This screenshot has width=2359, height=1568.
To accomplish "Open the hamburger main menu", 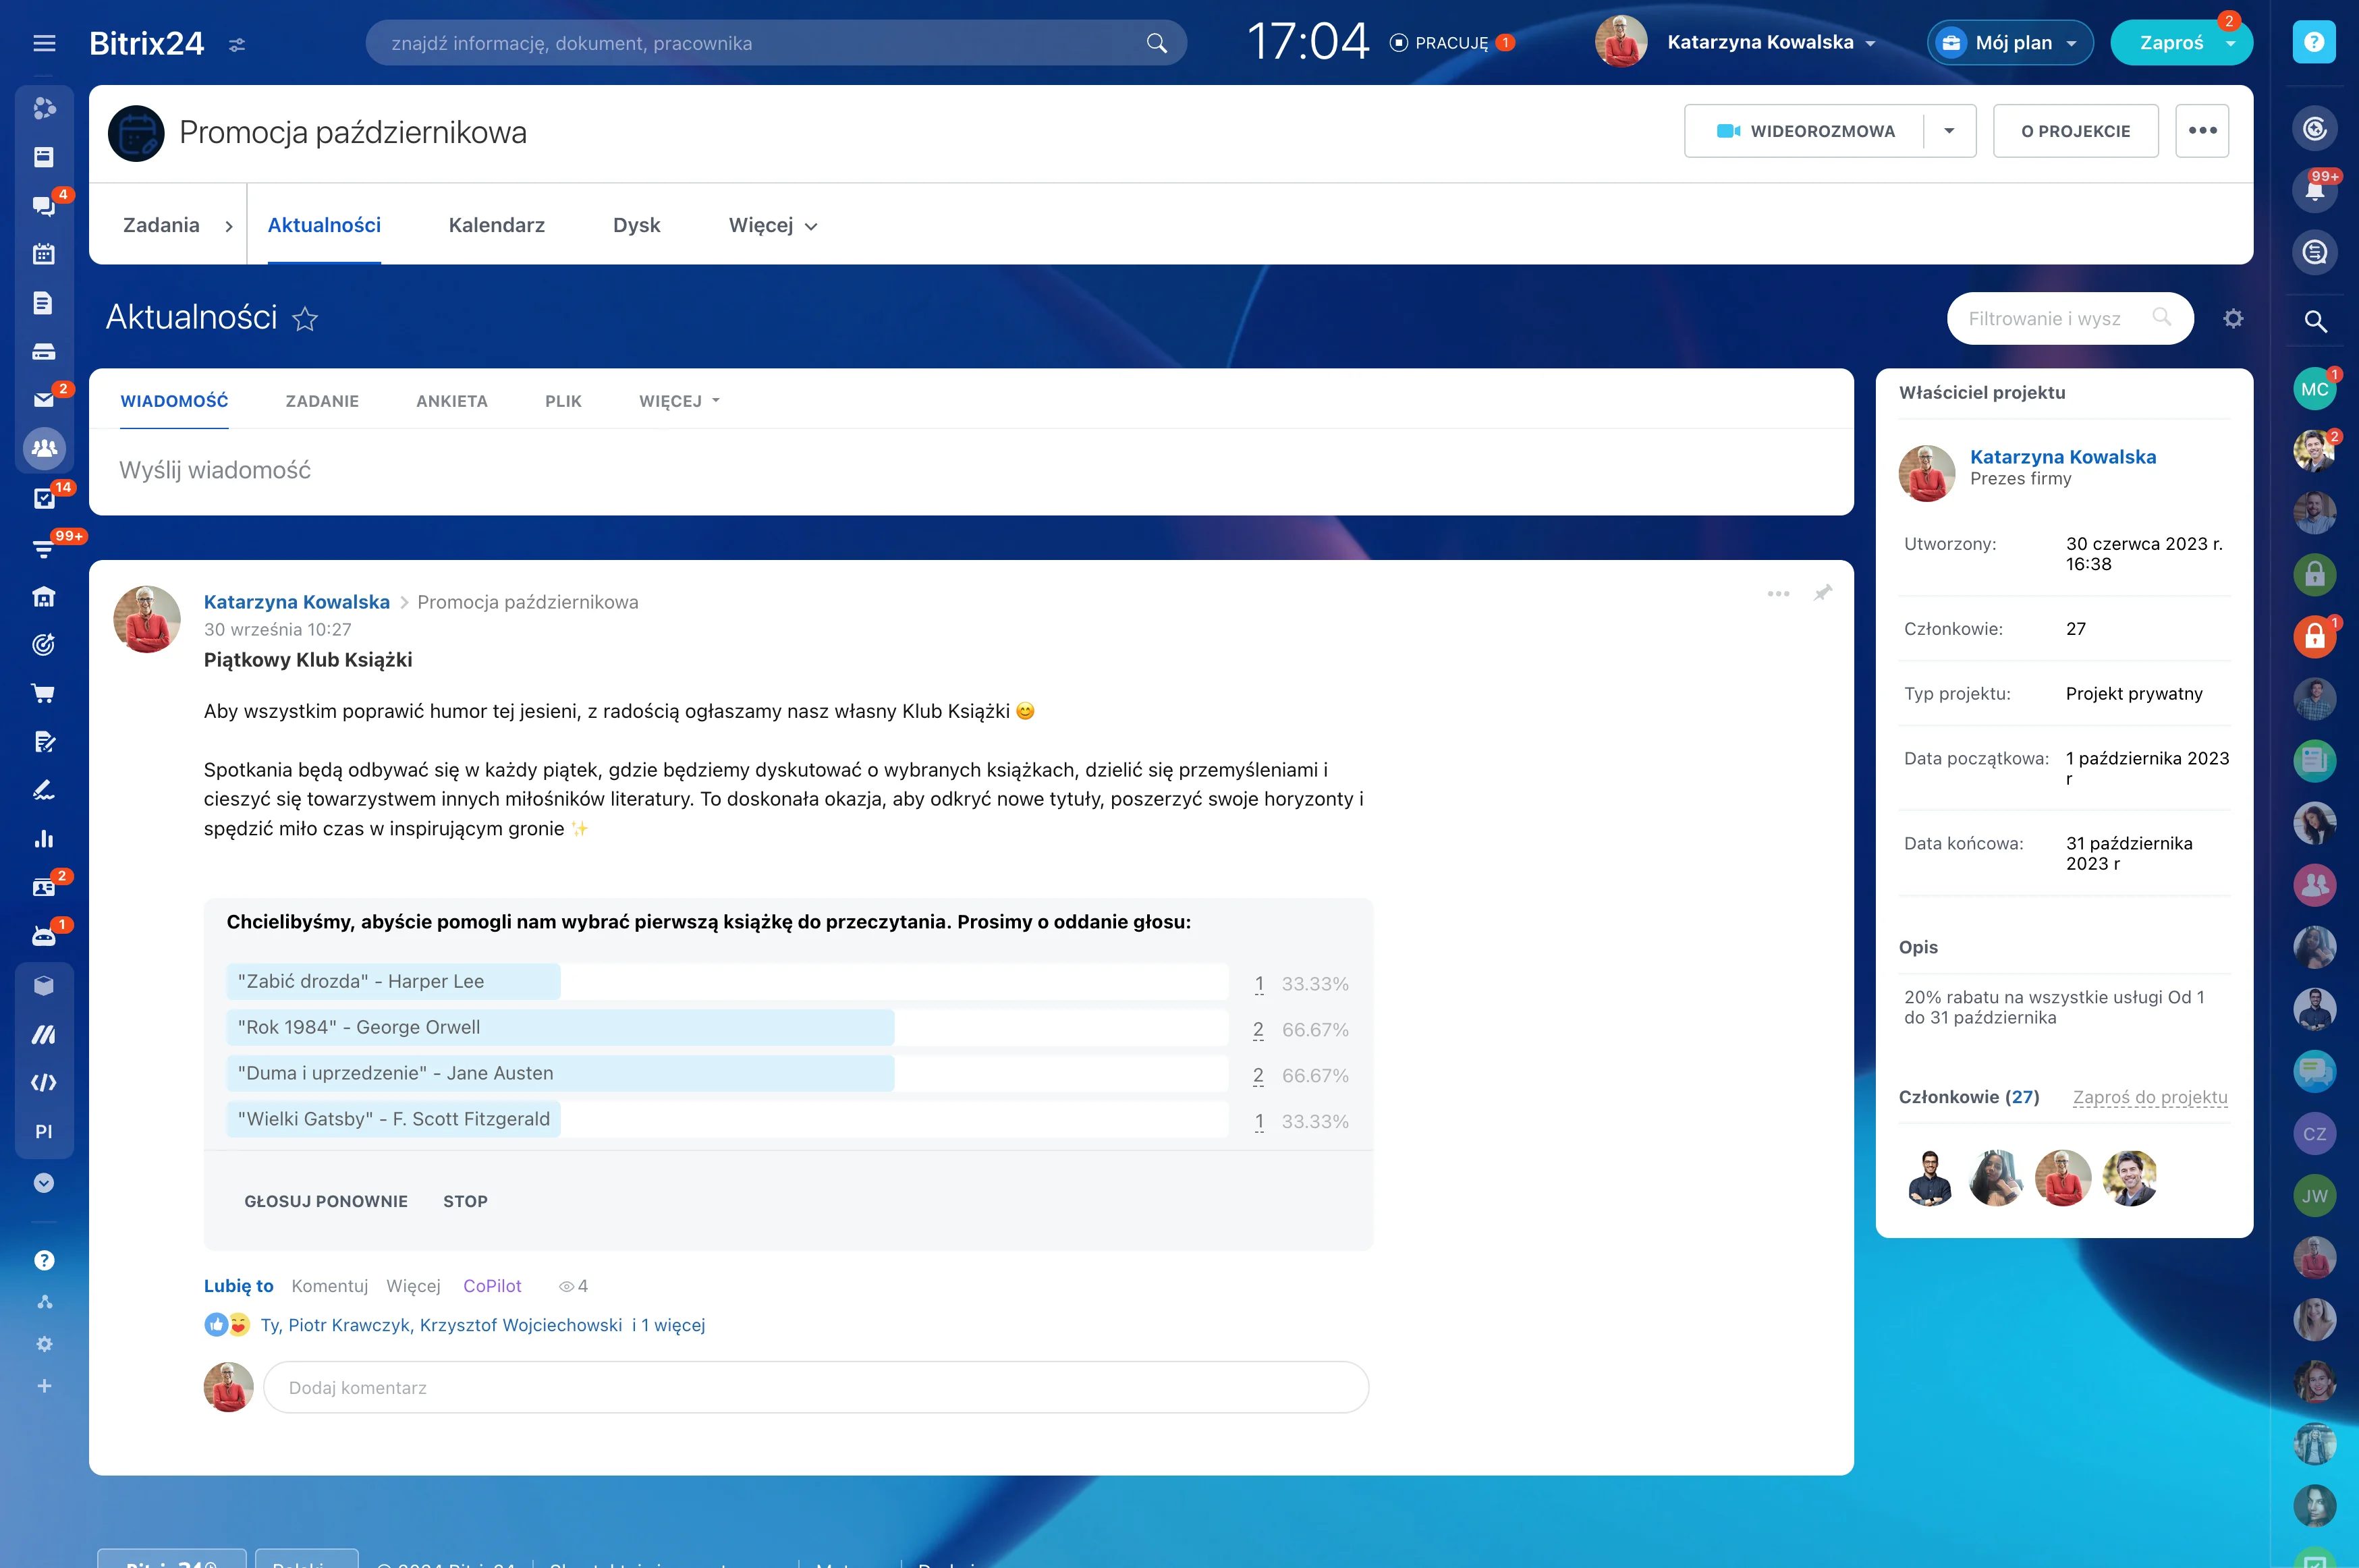I will pos(44,43).
